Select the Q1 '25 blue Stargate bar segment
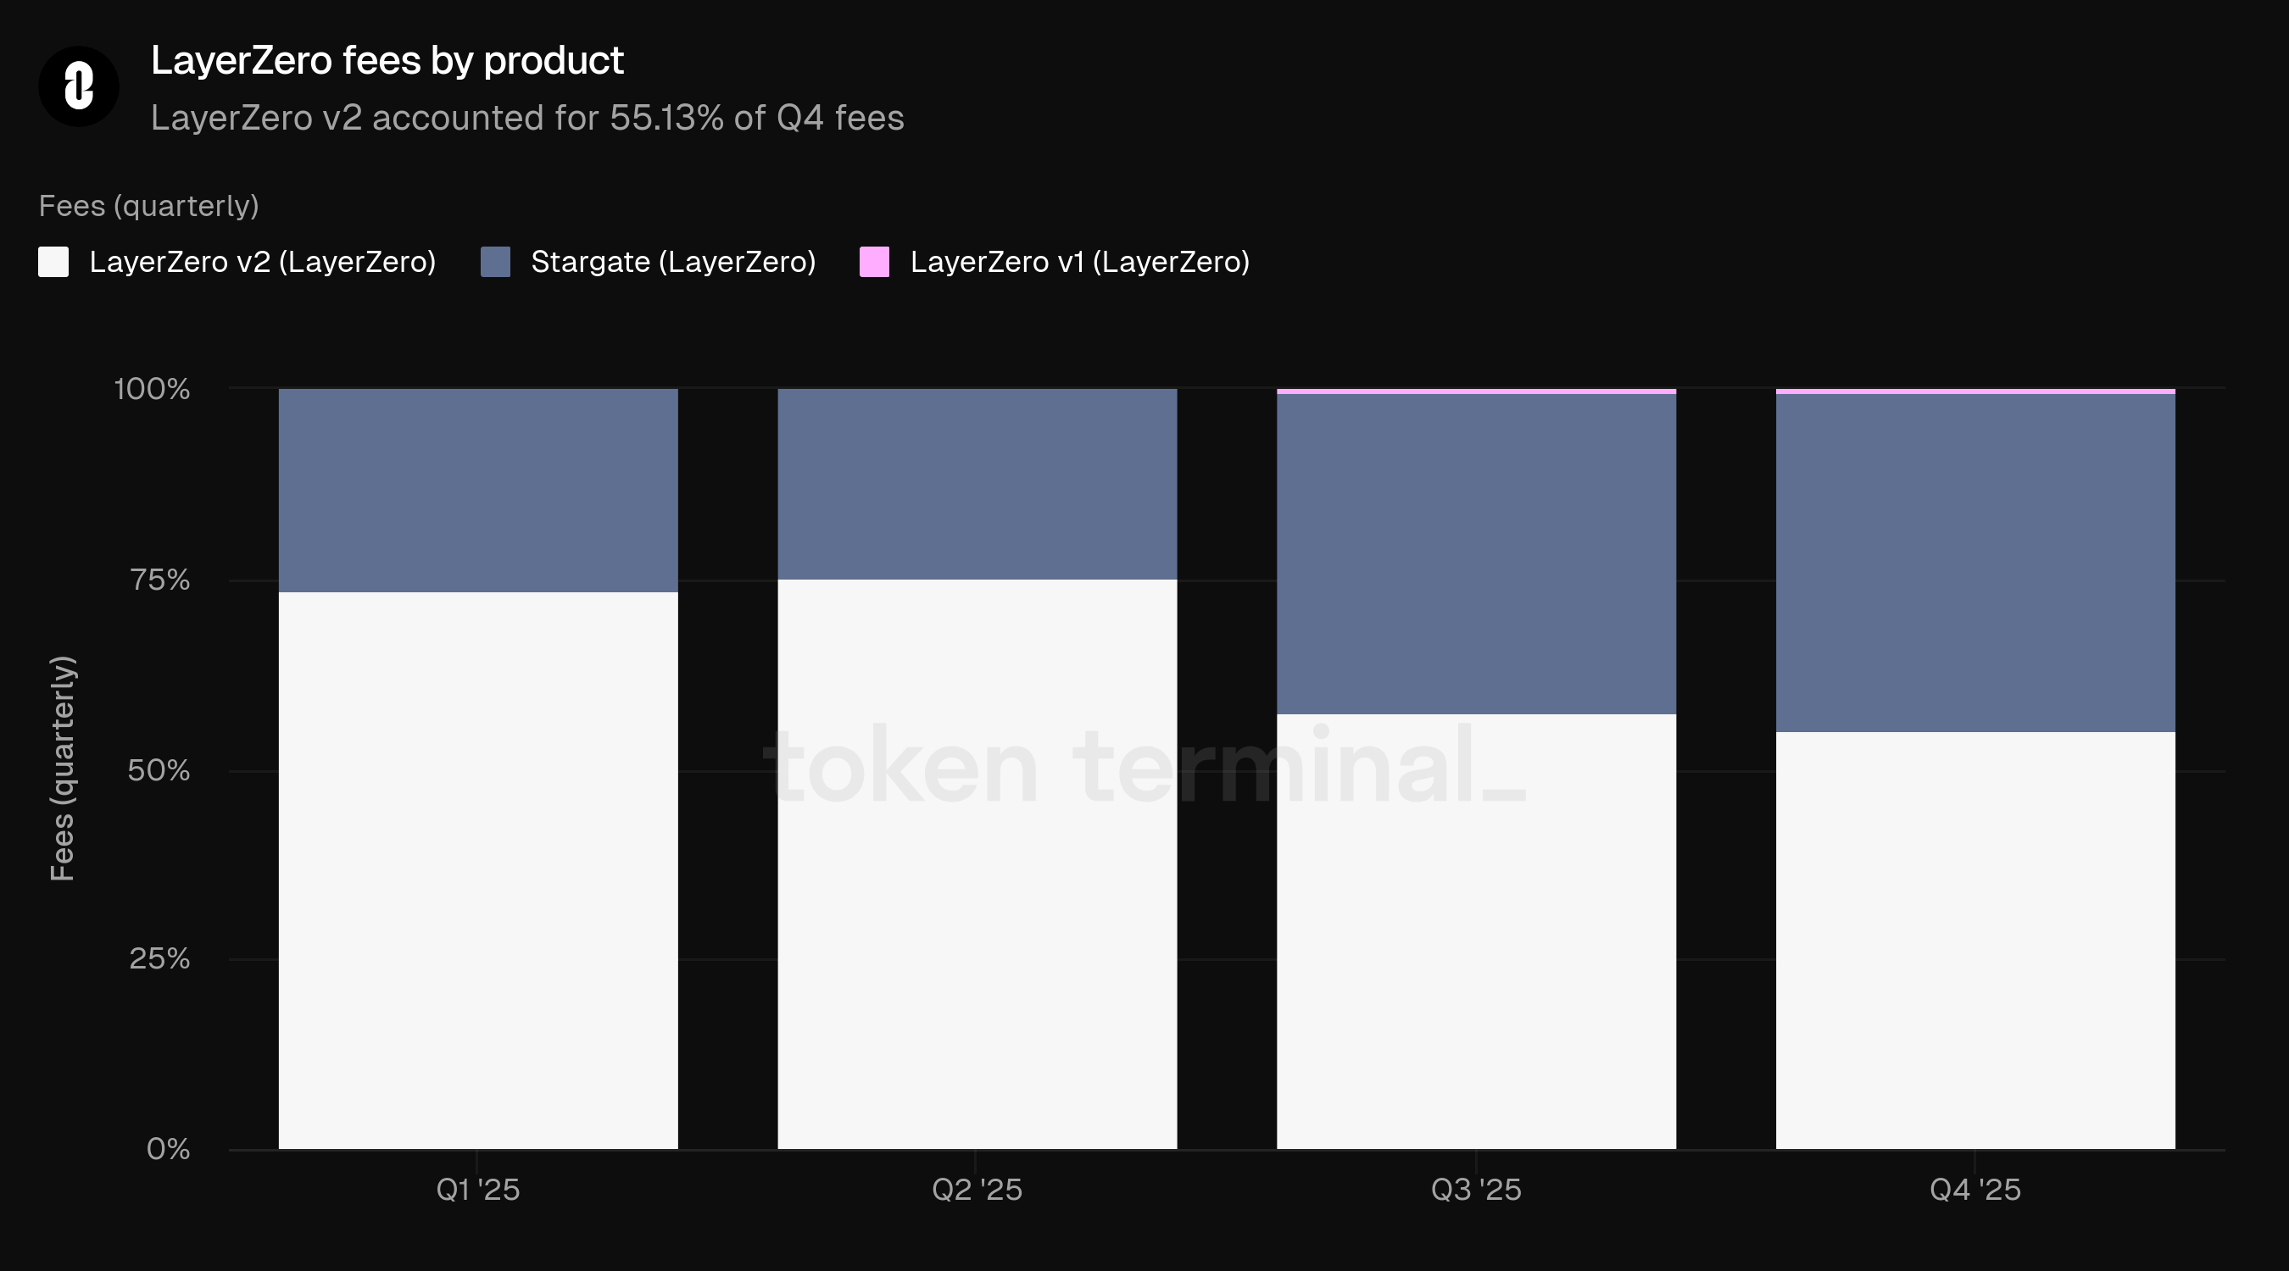This screenshot has height=1271, width=2289. coord(478,491)
